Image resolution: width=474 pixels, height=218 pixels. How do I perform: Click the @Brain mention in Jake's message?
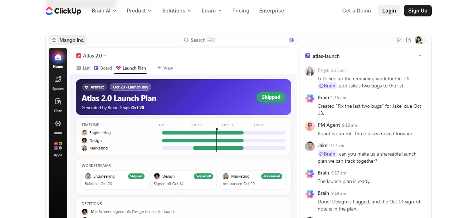coord(327,154)
